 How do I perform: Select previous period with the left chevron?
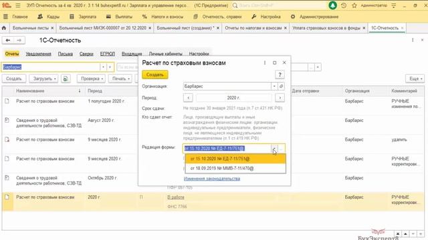click(188, 98)
